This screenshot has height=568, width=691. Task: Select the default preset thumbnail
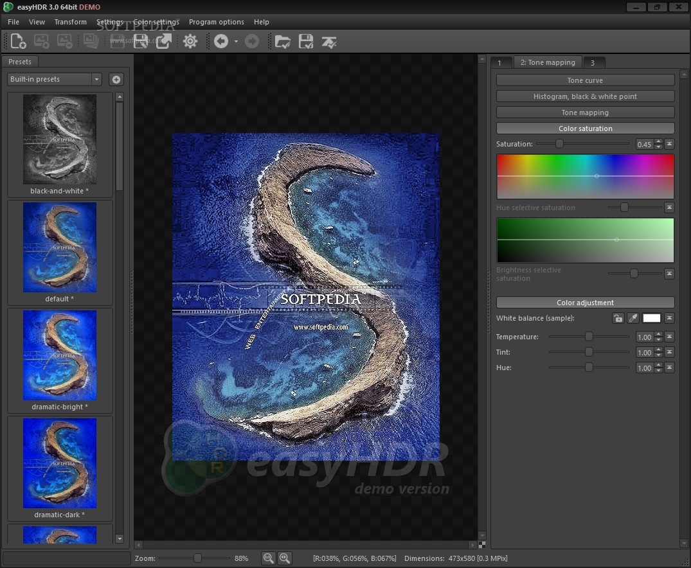[x=60, y=247]
